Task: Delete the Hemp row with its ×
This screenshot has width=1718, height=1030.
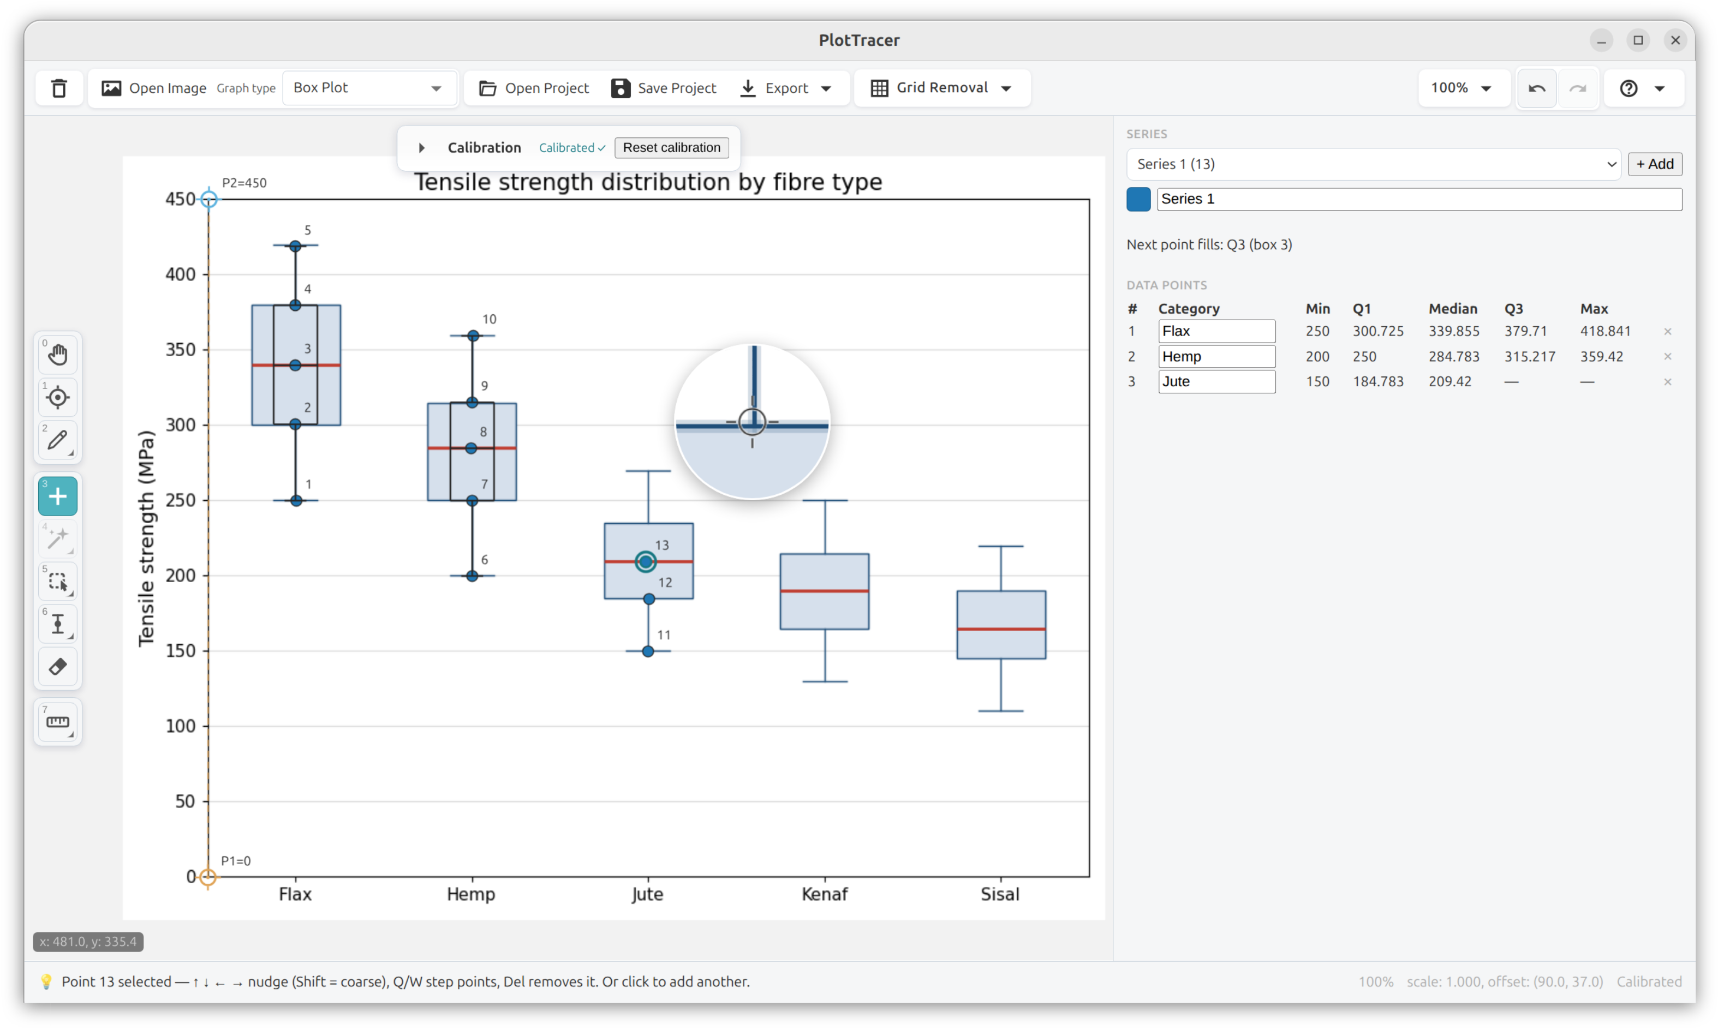Action: (1667, 357)
